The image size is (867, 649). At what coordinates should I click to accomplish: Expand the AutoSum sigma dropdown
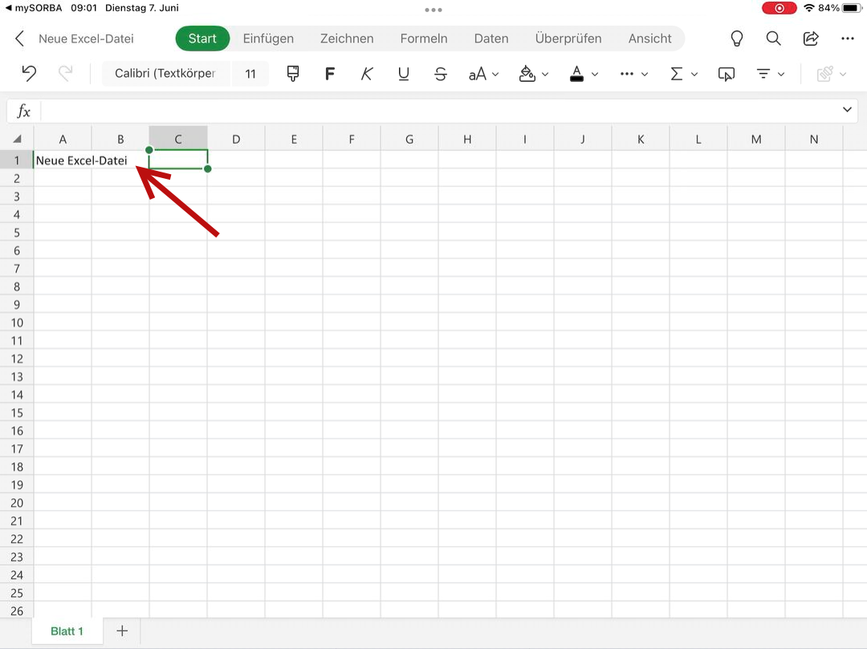coord(684,74)
